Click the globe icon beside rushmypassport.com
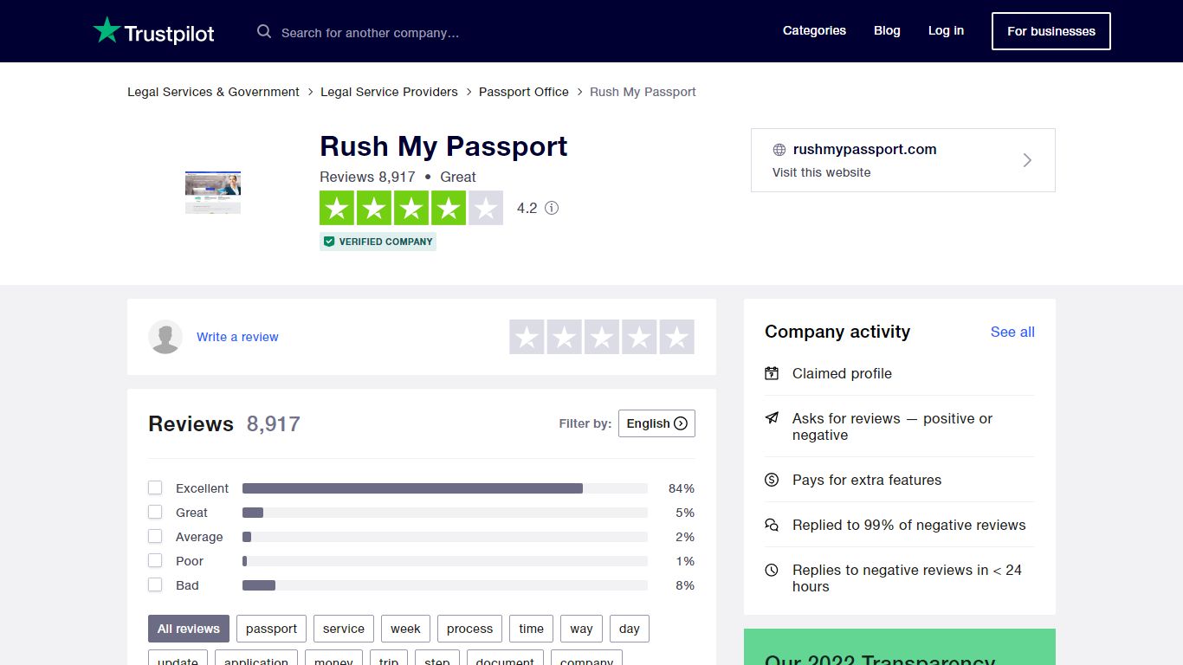1183x665 pixels. (x=779, y=150)
